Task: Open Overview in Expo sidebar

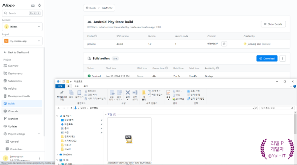Action: tap(11, 66)
